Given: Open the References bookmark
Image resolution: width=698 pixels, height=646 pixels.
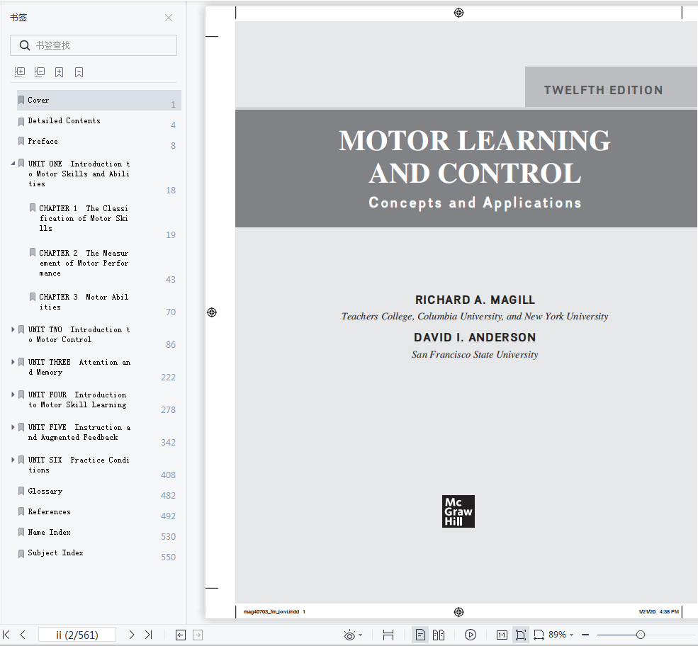Looking at the screenshot, I should coord(49,511).
